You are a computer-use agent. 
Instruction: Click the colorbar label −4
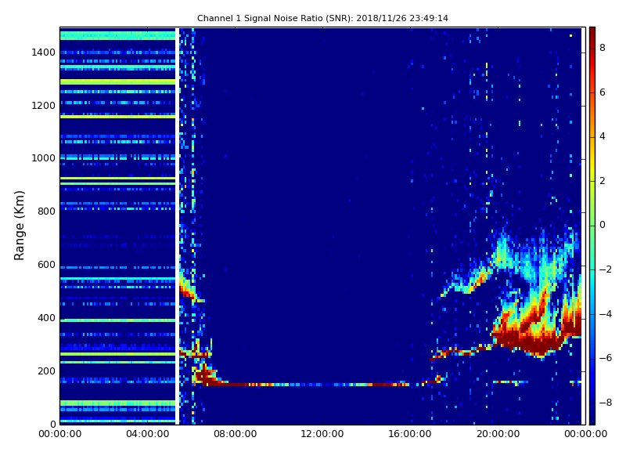[x=606, y=314]
